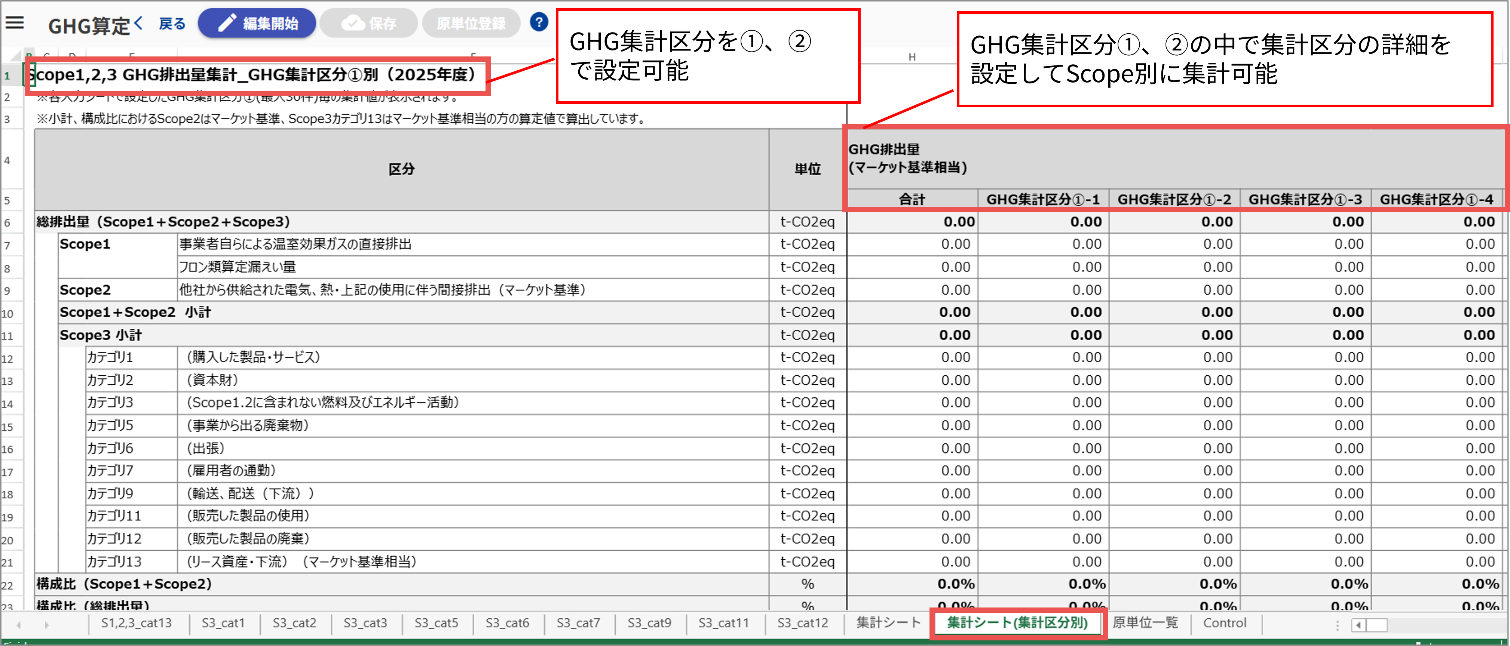1510x646 pixels.
Task: Select the 集計シート(集計区分別) tab
Action: point(1018,622)
